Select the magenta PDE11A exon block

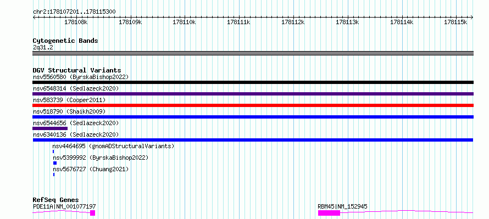pos(93,213)
